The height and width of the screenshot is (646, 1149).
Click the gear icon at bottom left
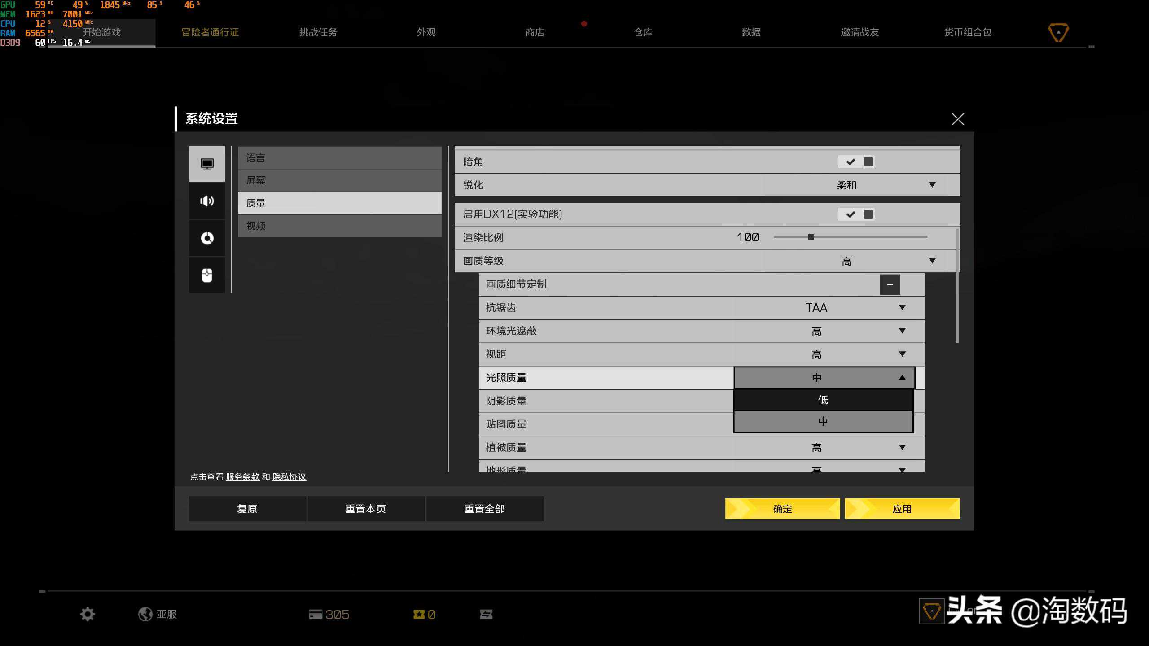pos(88,614)
